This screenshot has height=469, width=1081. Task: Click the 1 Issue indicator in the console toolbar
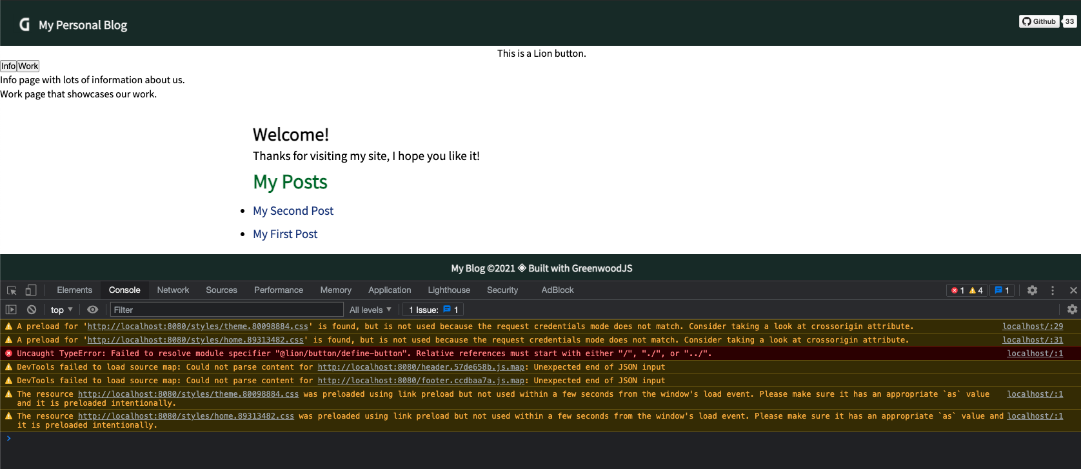click(433, 310)
